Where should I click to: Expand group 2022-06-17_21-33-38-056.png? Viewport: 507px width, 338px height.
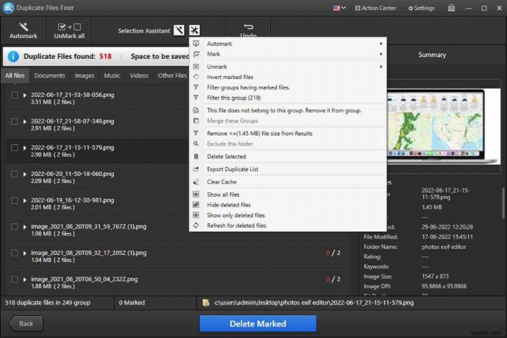tap(25, 95)
